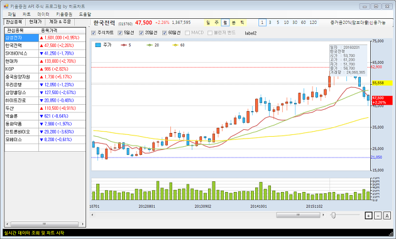396x239 pixels.
Task: Click the status bar message 실시간 데이터 조회
Action: (35, 233)
